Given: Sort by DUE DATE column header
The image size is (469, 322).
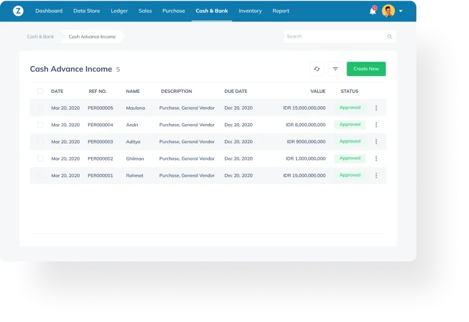Looking at the screenshot, I should tap(236, 91).
